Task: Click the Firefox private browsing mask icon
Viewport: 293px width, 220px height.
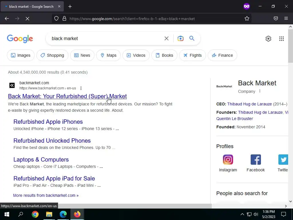Action: coord(246,6)
